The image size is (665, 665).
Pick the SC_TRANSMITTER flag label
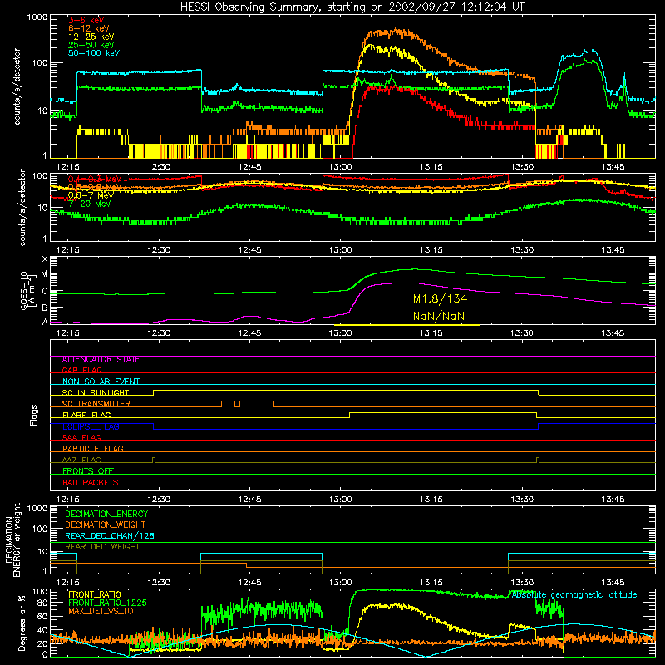point(96,404)
